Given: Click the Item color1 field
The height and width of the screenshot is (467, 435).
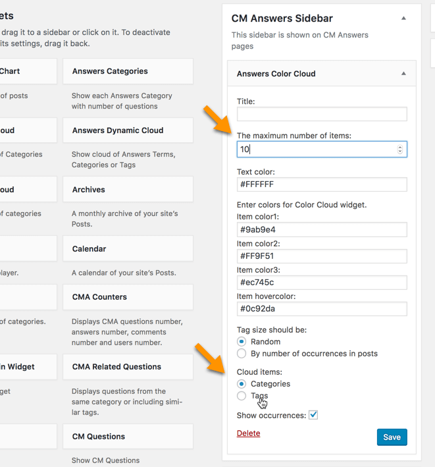Looking at the screenshot, I should 322,230.
